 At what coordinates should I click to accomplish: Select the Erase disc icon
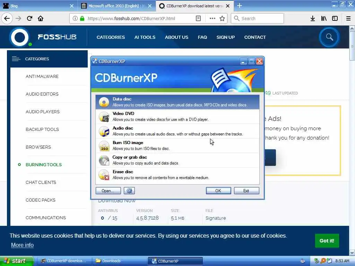pos(104,175)
